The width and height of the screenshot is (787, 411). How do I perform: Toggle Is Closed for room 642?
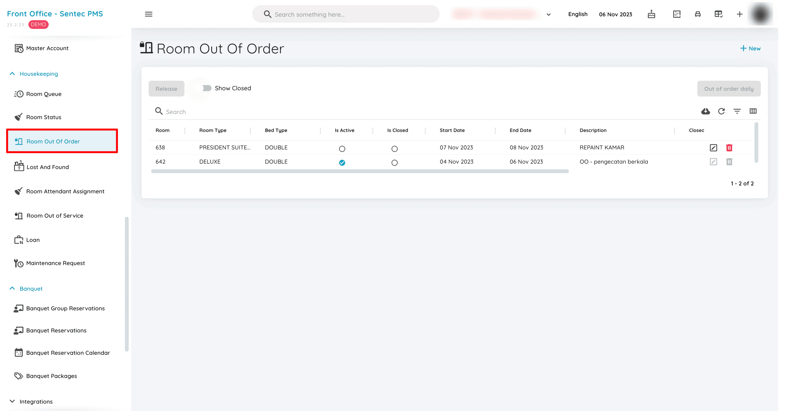pos(395,163)
